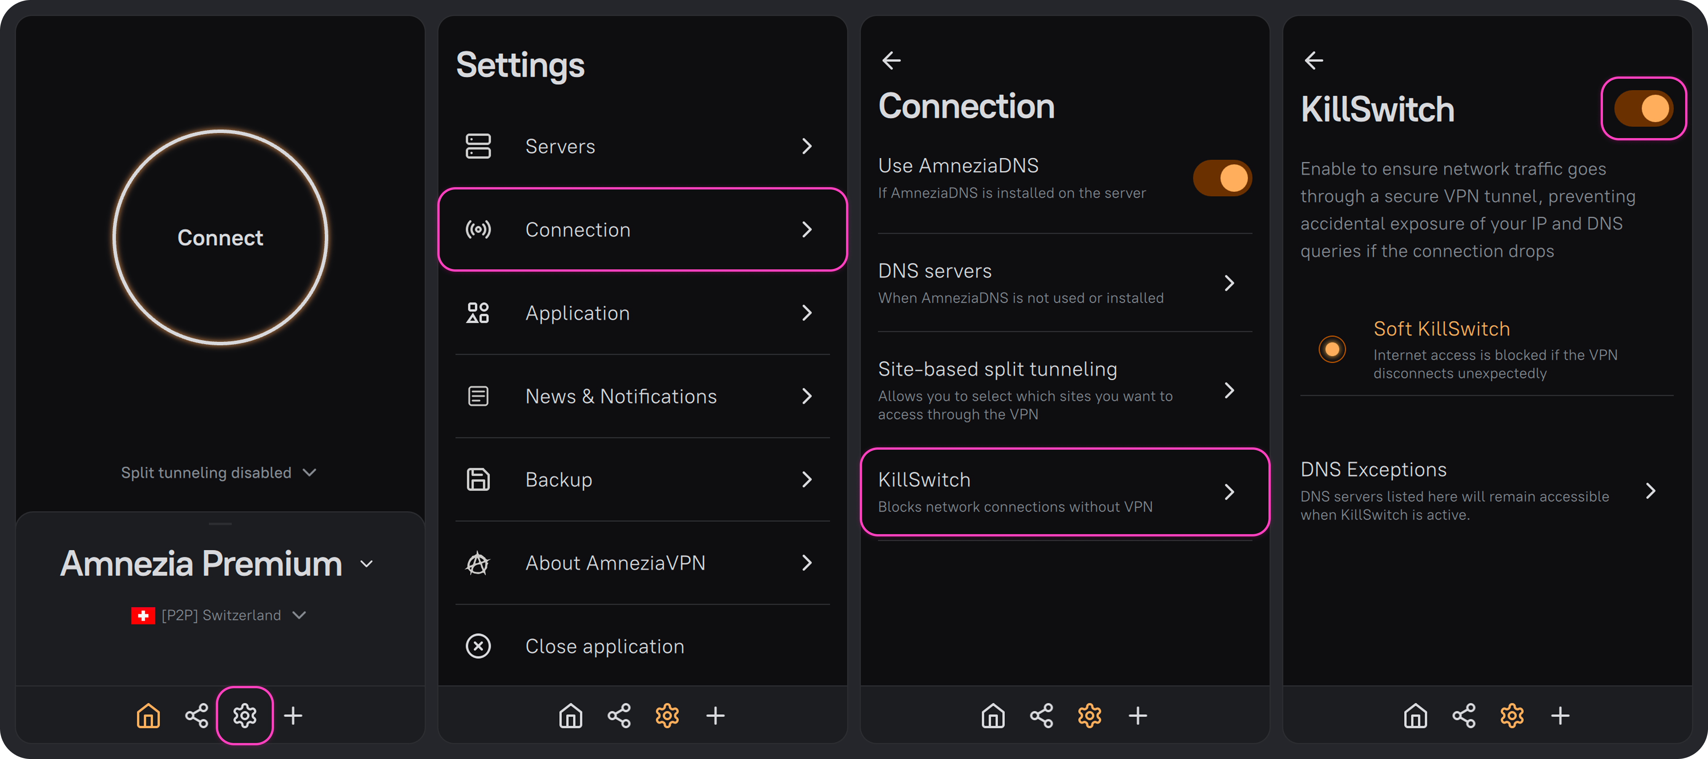Click the chevron on the Application row

click(x=806, y=313)
